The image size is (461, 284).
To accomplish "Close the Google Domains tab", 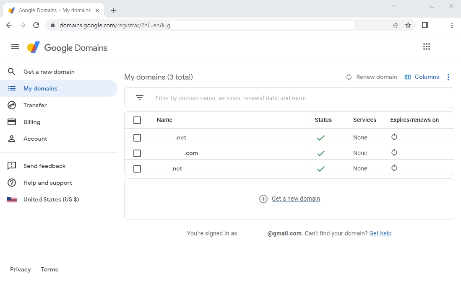I will point(97,10).
